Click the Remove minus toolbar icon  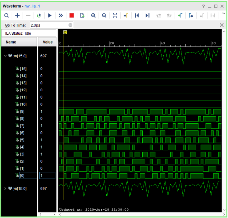[28, 16]
